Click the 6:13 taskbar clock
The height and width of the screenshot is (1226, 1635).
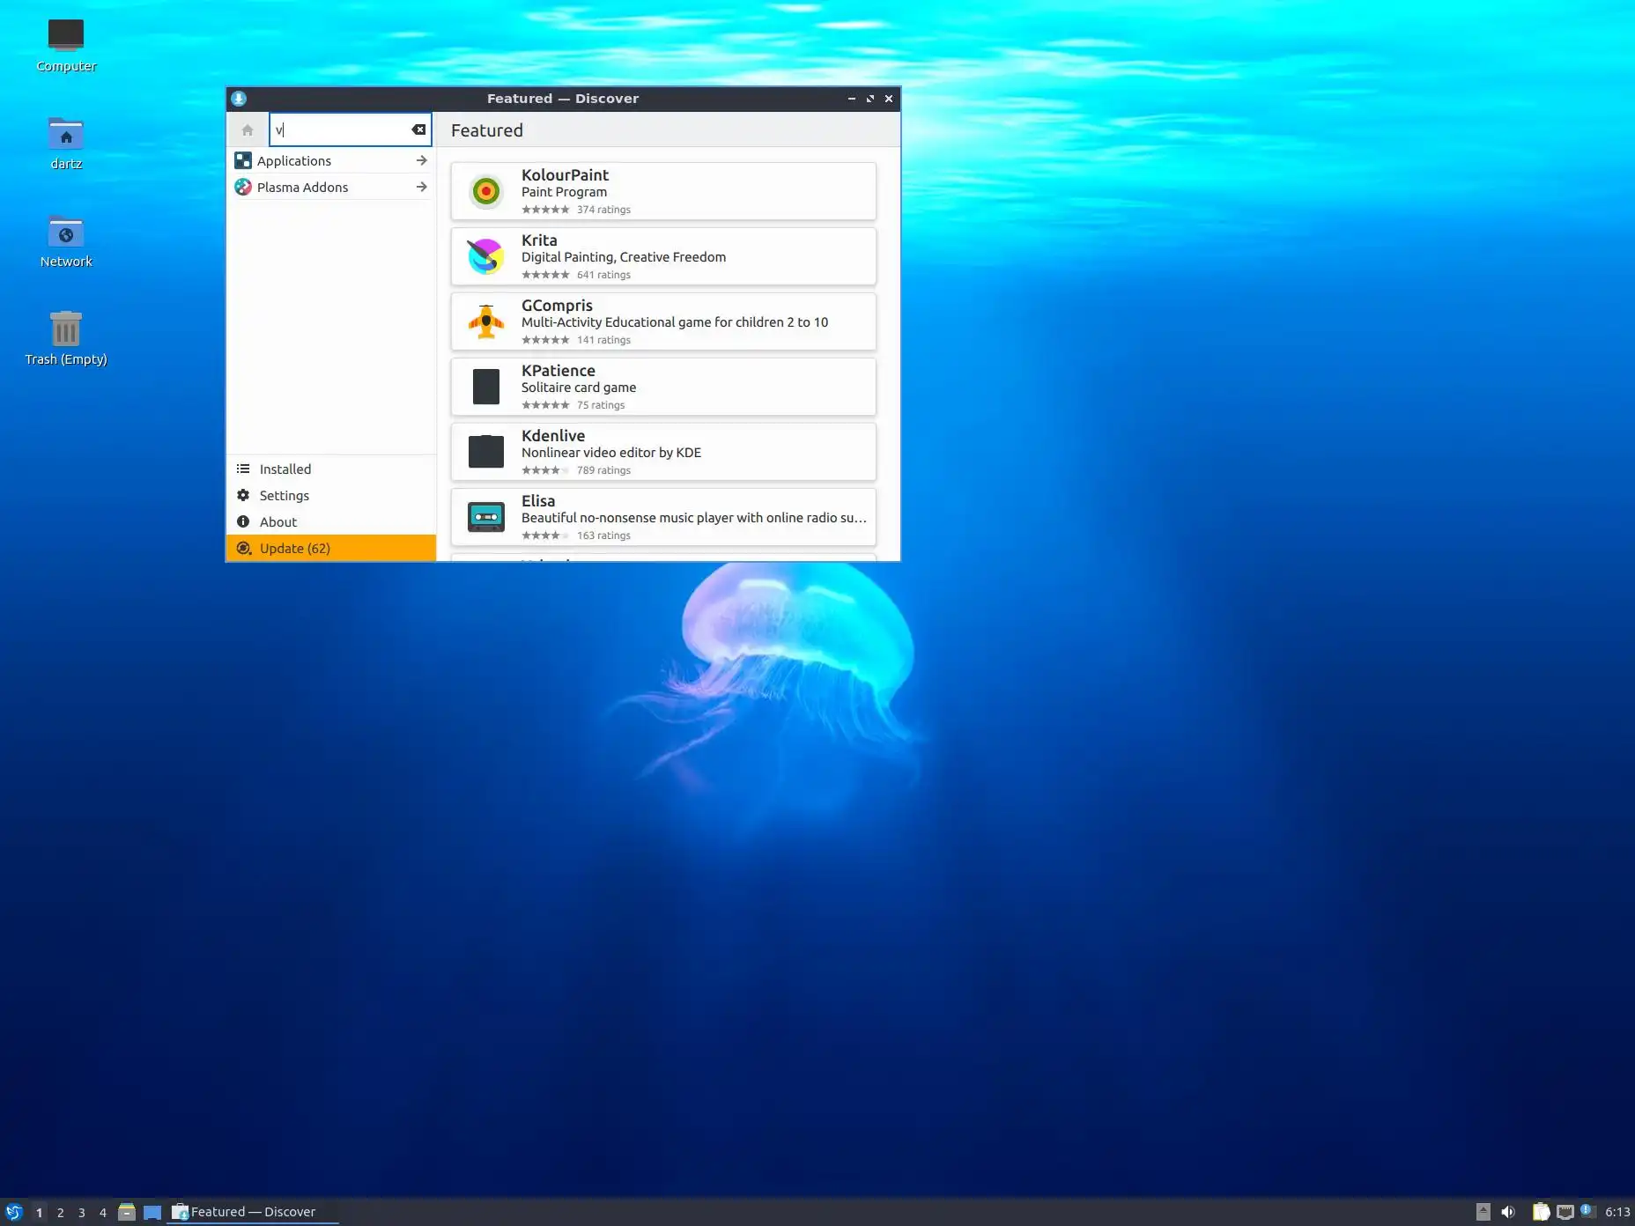[1617, 1212]
